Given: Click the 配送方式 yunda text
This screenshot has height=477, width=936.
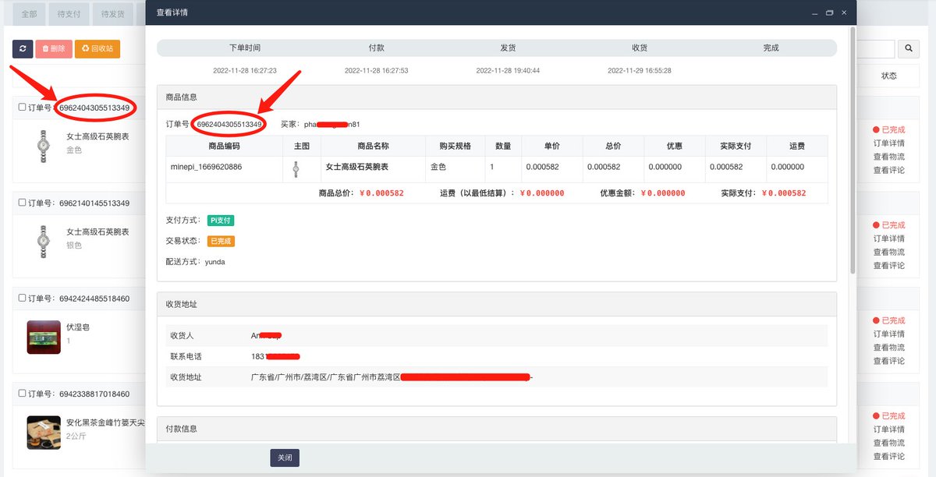Looking at the screenshot, I should [x=214, y=262].
